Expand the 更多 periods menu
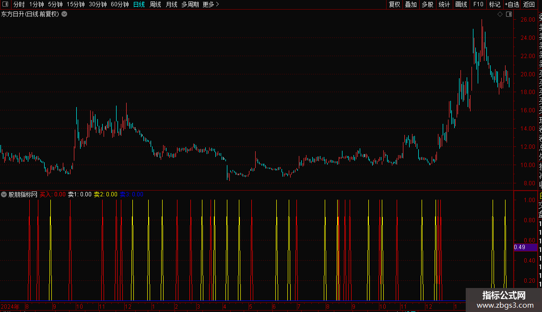 click(x=211, y=4)
